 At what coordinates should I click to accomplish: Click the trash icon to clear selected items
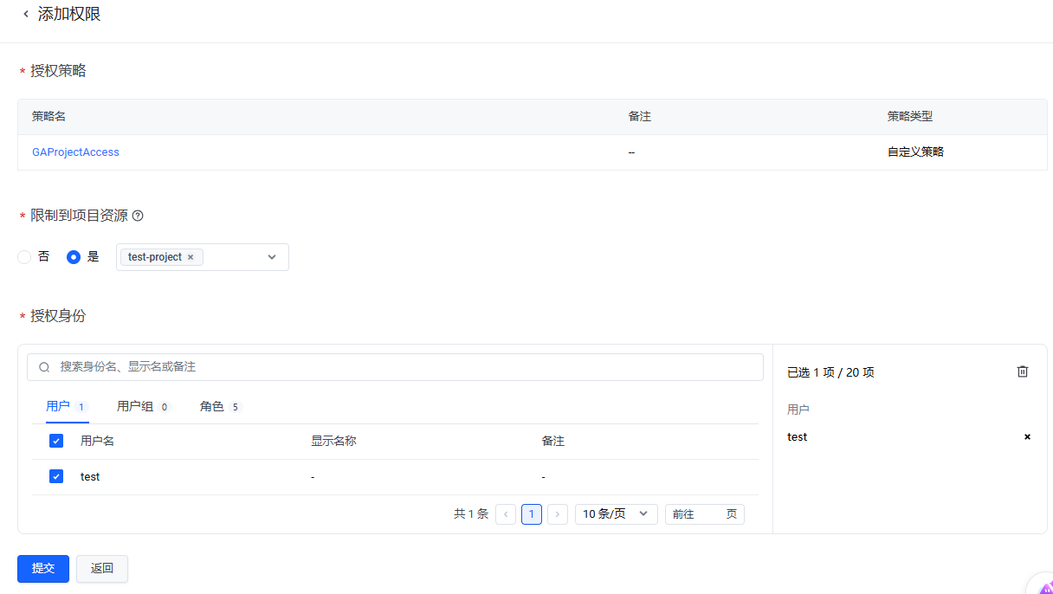[1023, 371]
